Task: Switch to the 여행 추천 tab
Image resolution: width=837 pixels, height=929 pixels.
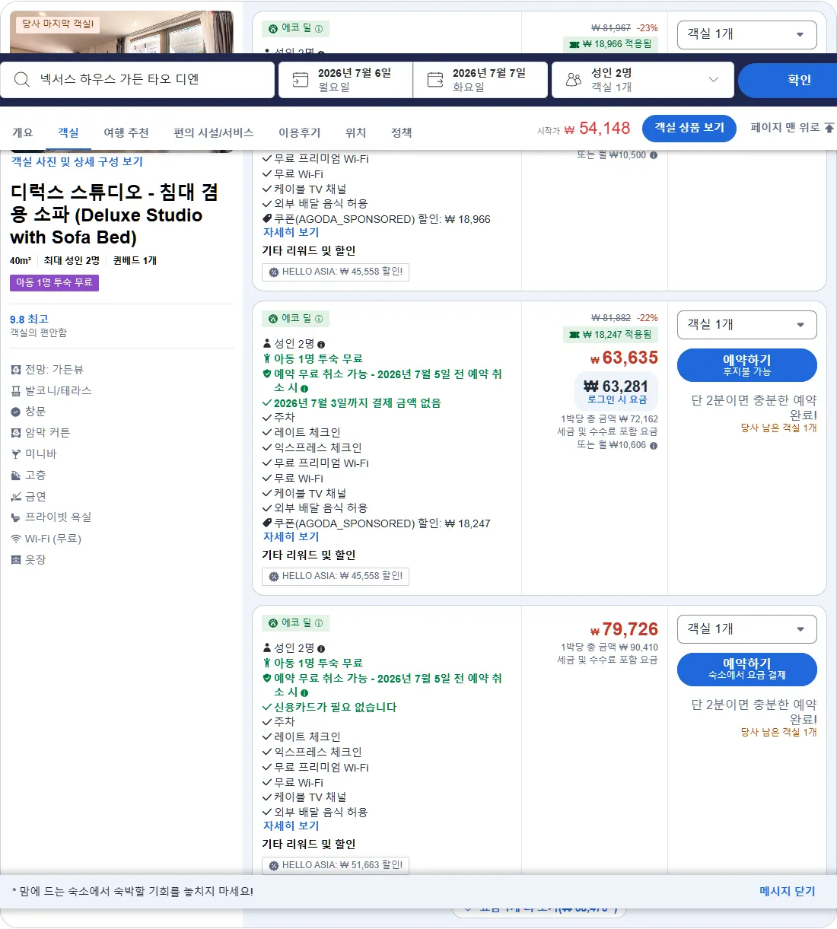Action: pos(126,132)
